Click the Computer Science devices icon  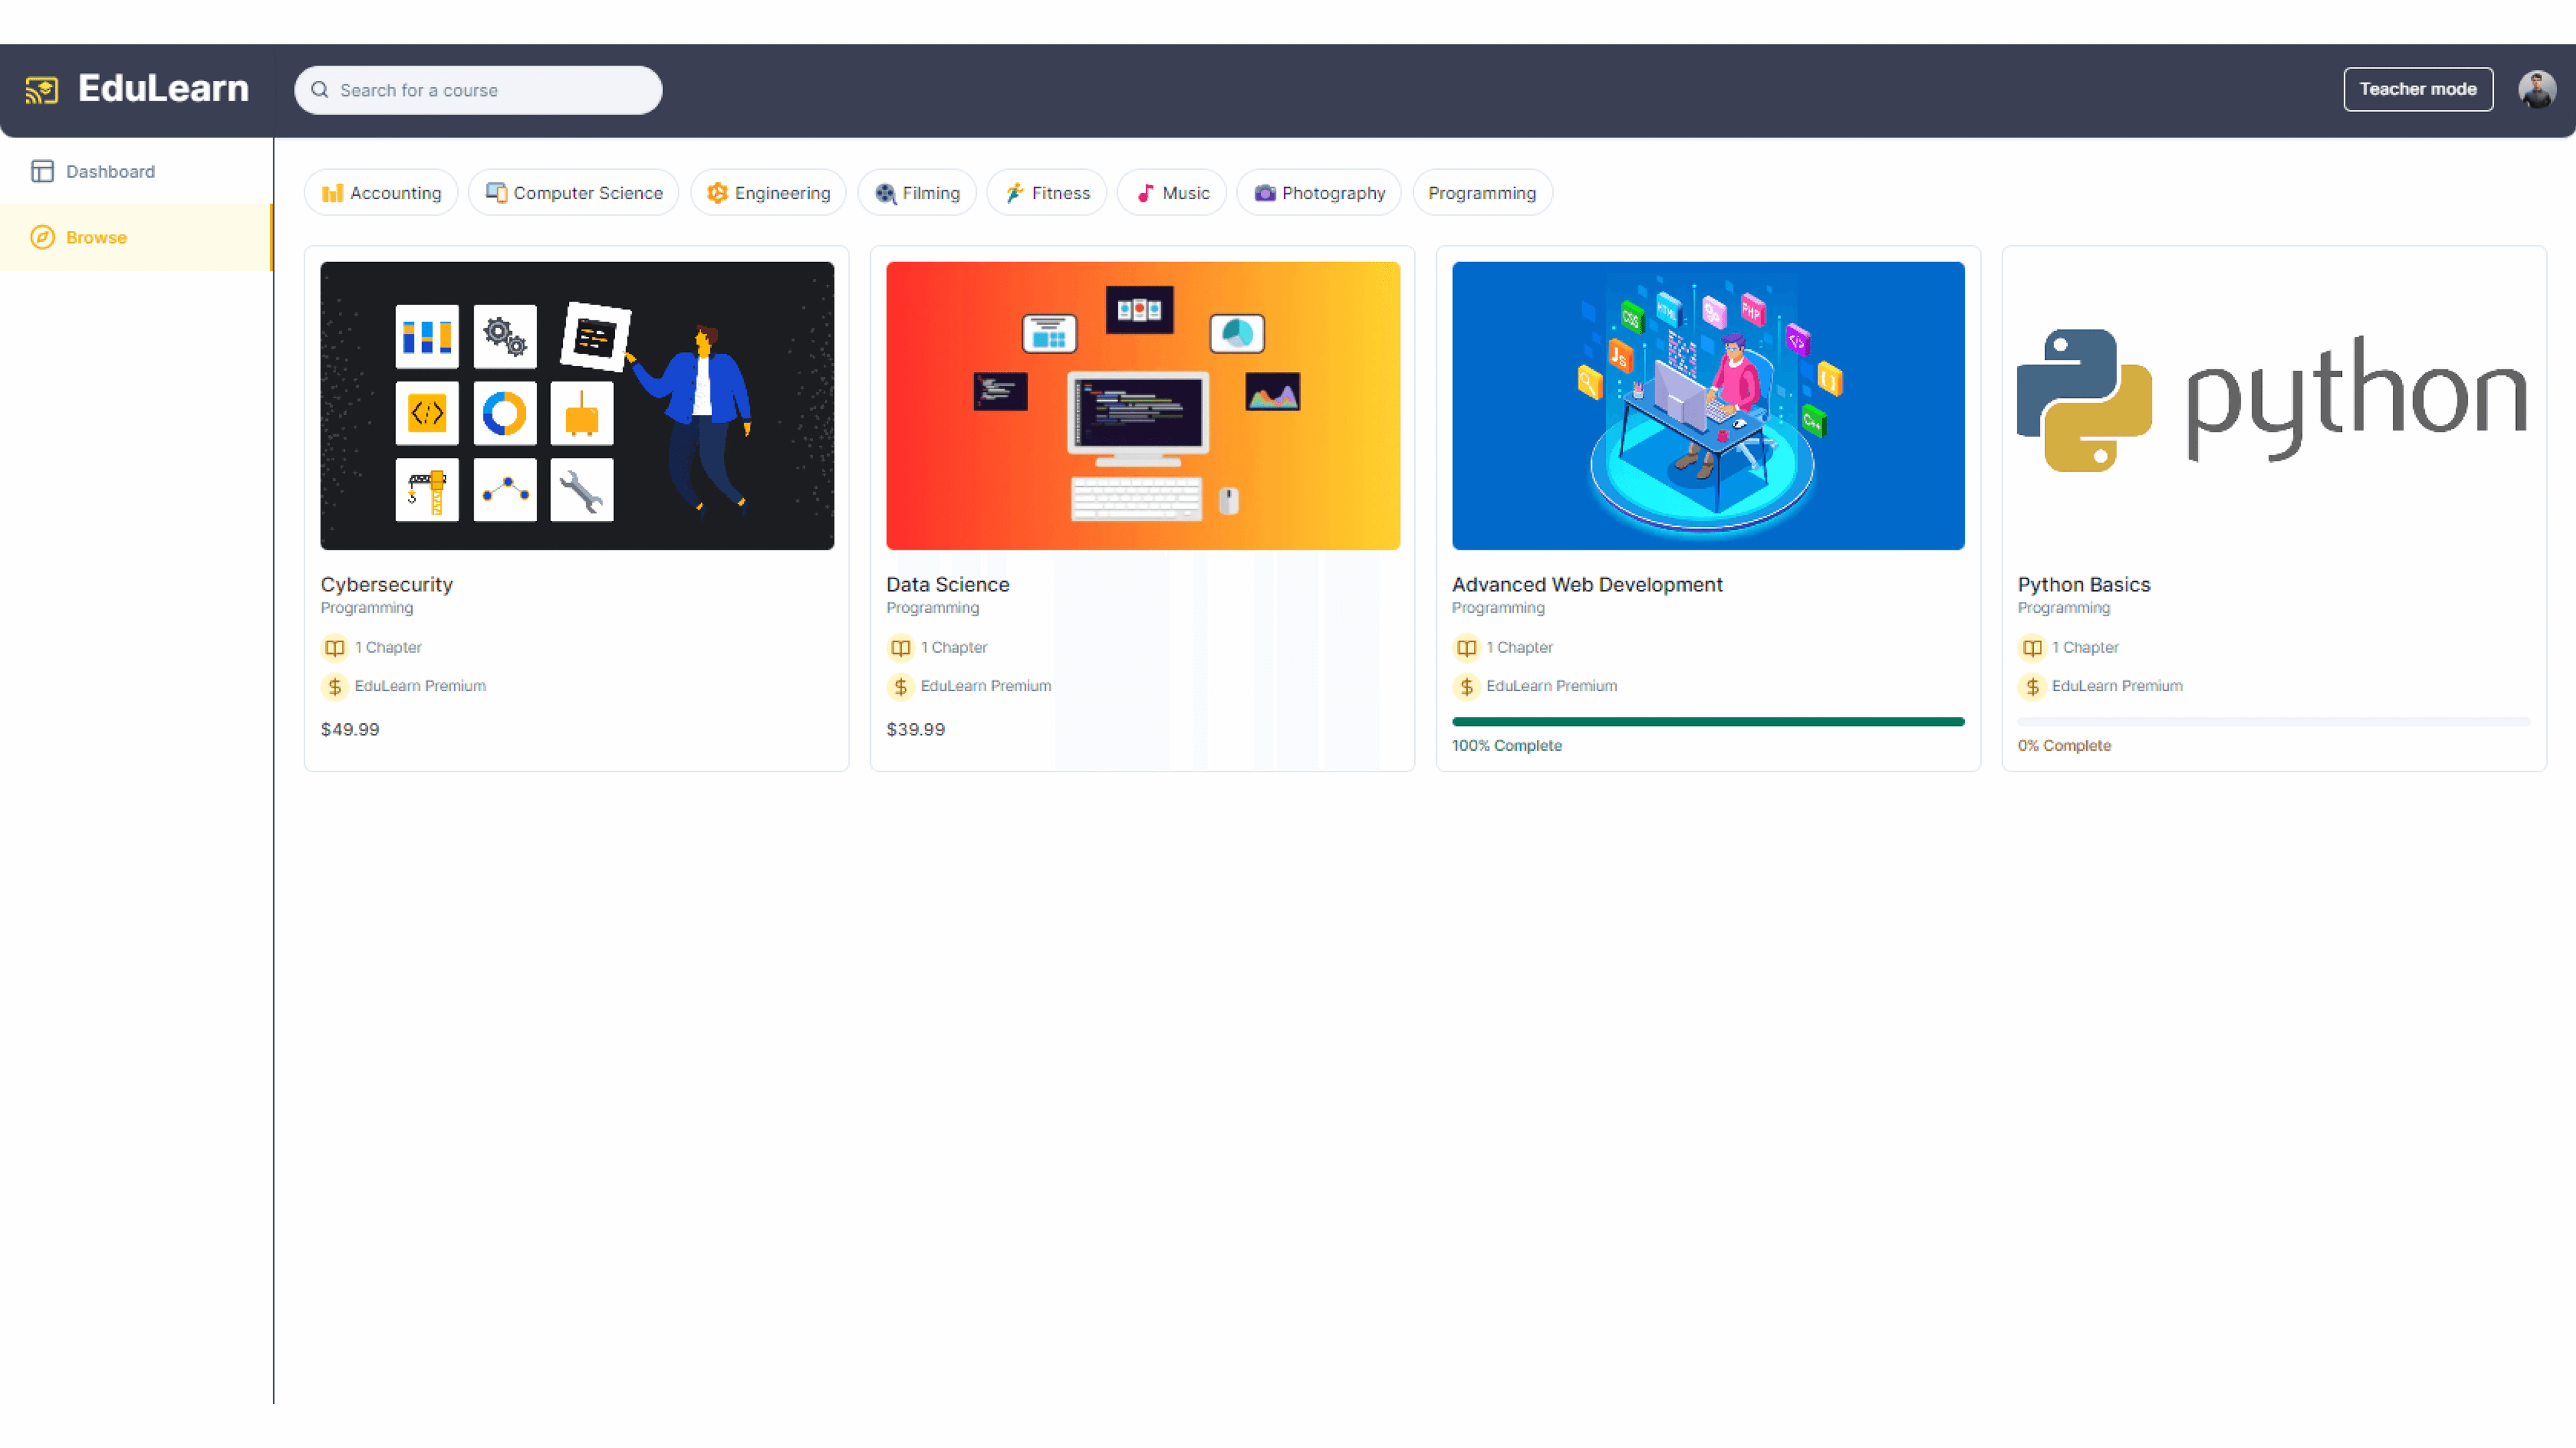point(496,193)
